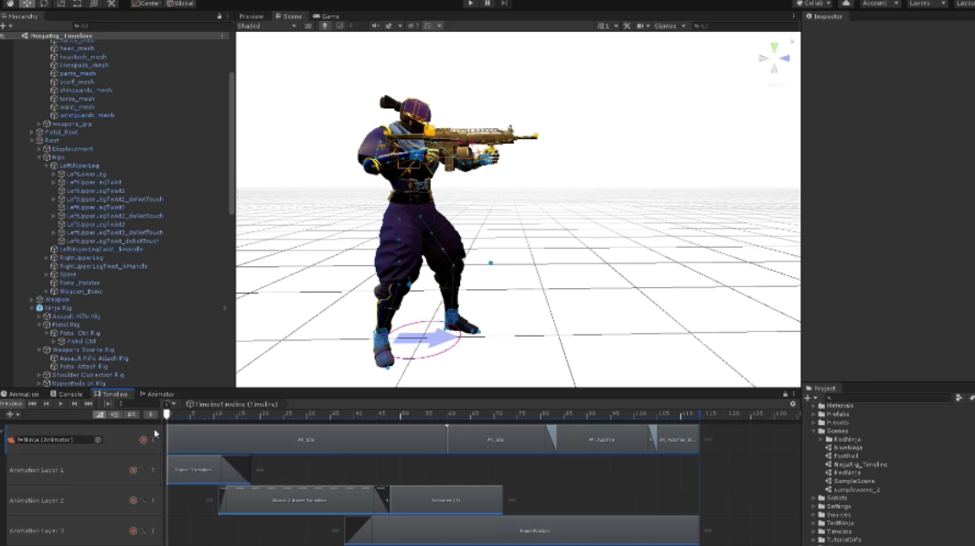This screenshot has width=975, height=546.
Task: Select the Hand tool in the toolbar
Action: (x=8, y=4)
